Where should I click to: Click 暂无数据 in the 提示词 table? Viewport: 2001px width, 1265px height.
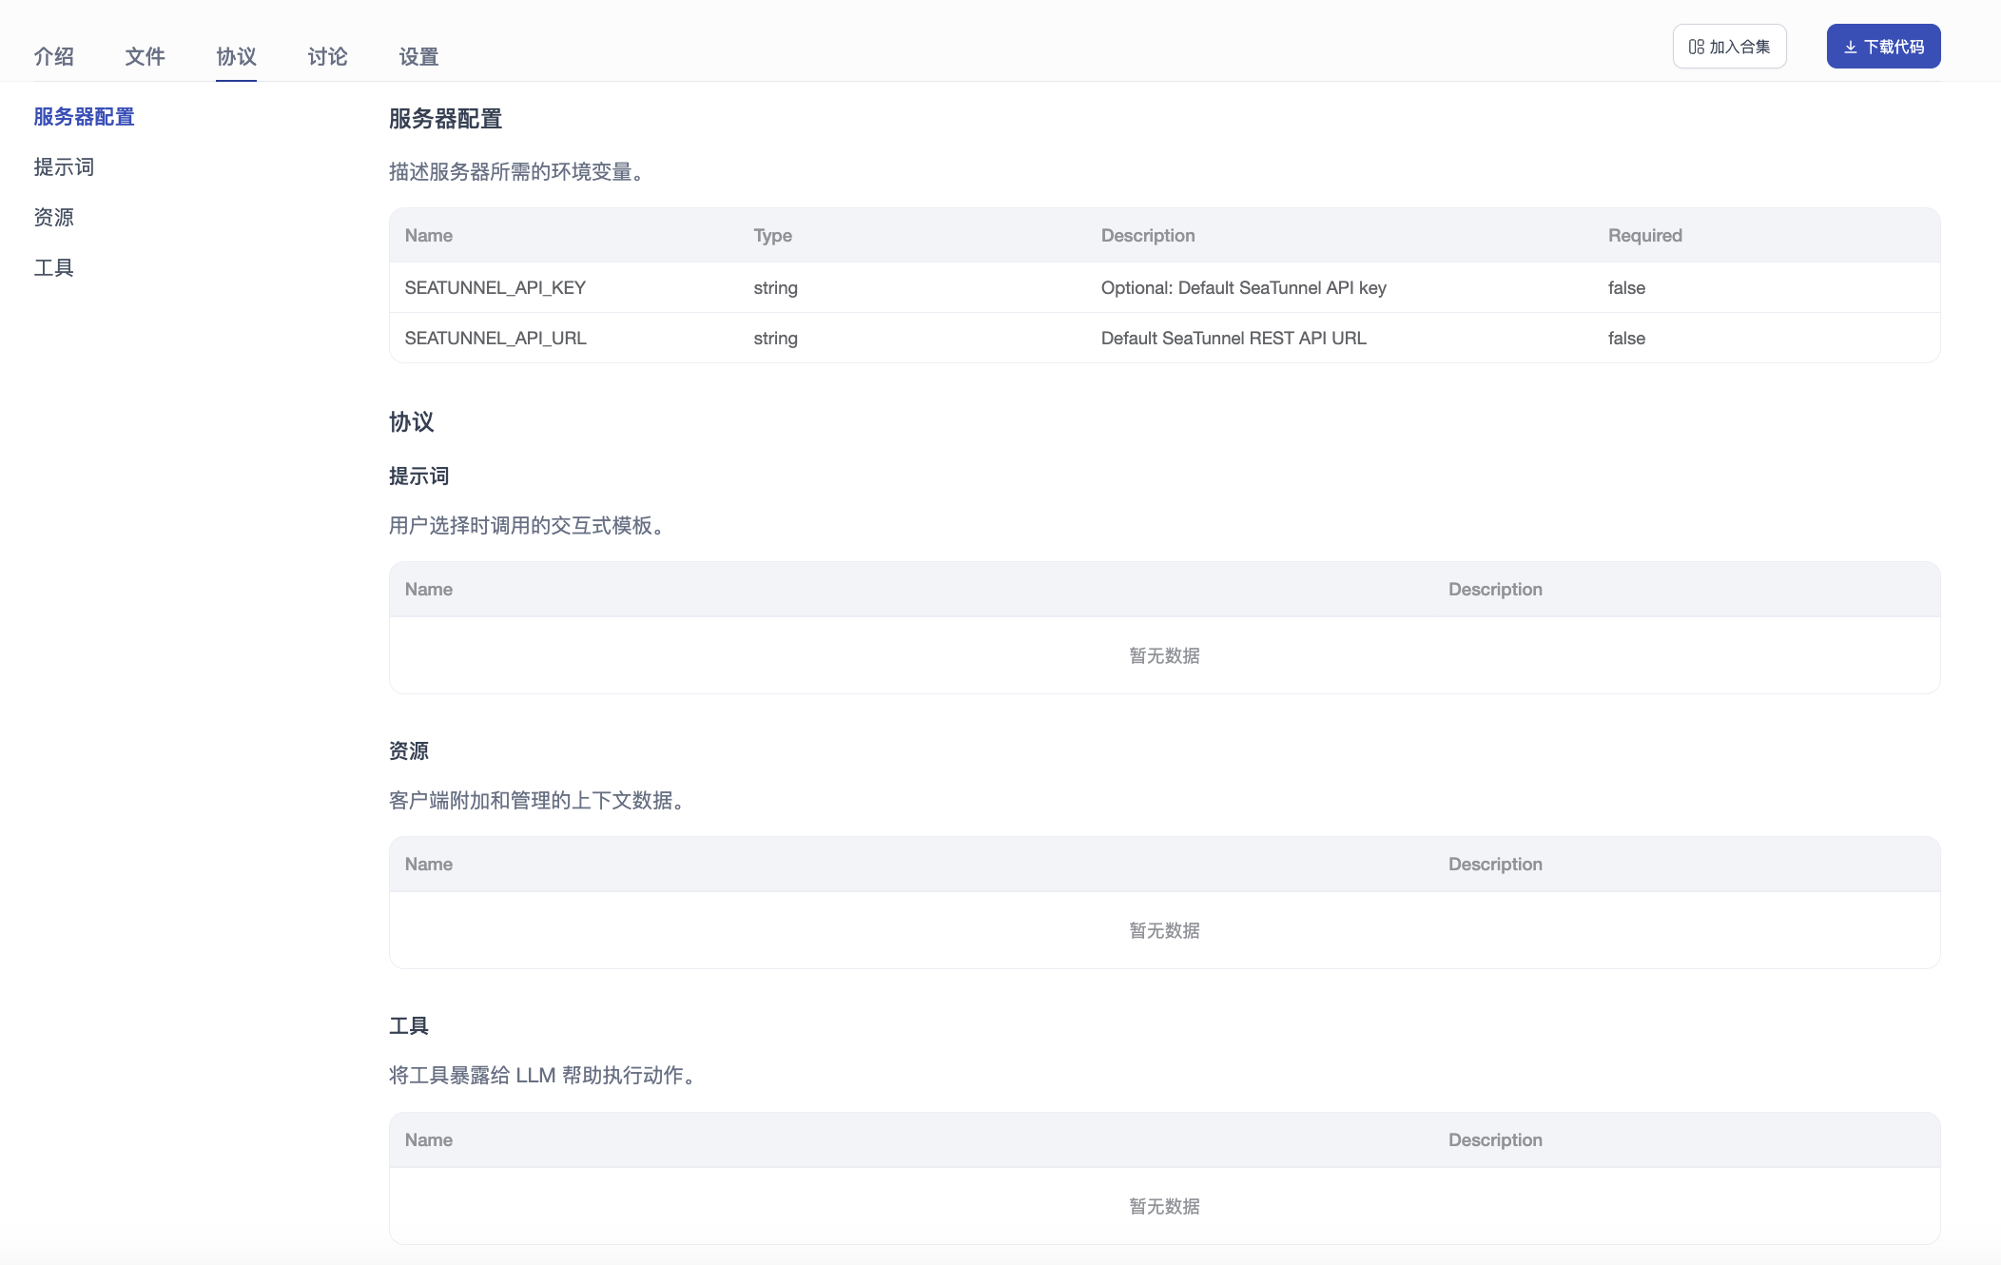click(1164, 656)
